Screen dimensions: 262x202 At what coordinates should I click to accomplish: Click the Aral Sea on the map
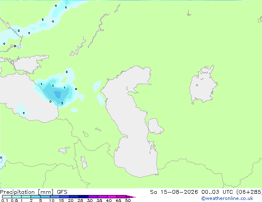pos(203,85)
